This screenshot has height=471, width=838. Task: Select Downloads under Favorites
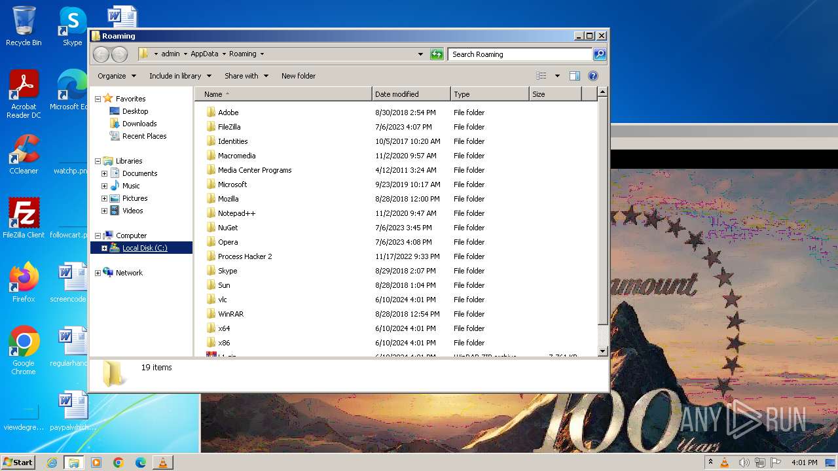(x=139, y=124)
